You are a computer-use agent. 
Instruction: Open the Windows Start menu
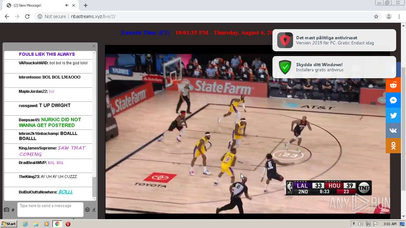click(9, 224)
